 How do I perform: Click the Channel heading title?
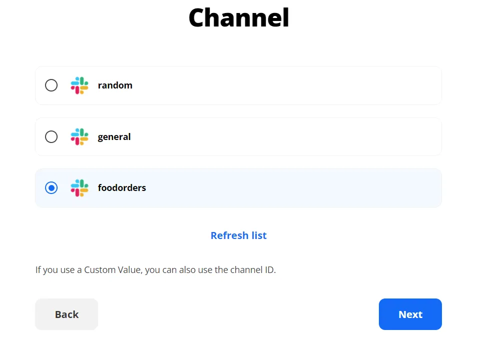click(239, 18)
